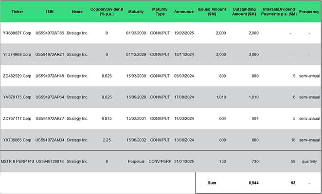Click Interest/Dividend Payments p.a. header
This screenshot has width=322, height=194.
pyautogui.click(x=279, y=12)
